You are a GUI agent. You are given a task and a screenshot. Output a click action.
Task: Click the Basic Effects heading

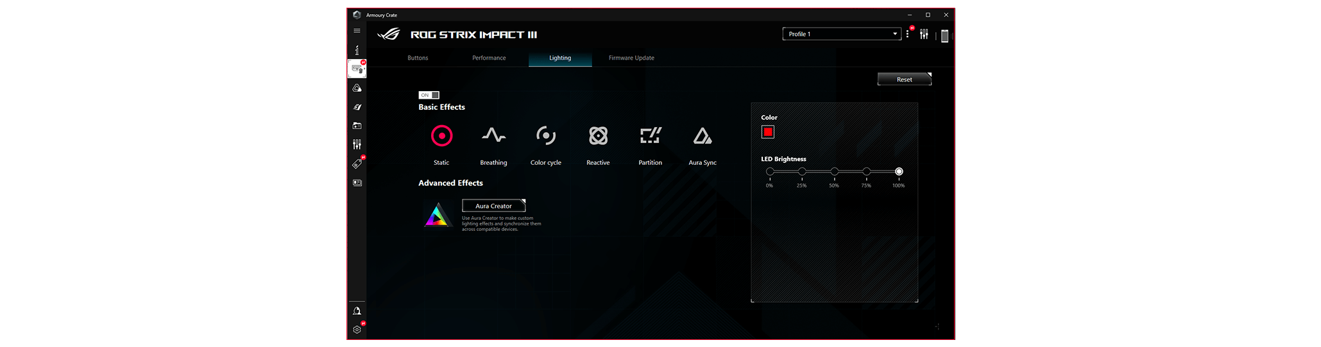pos(441,107)
